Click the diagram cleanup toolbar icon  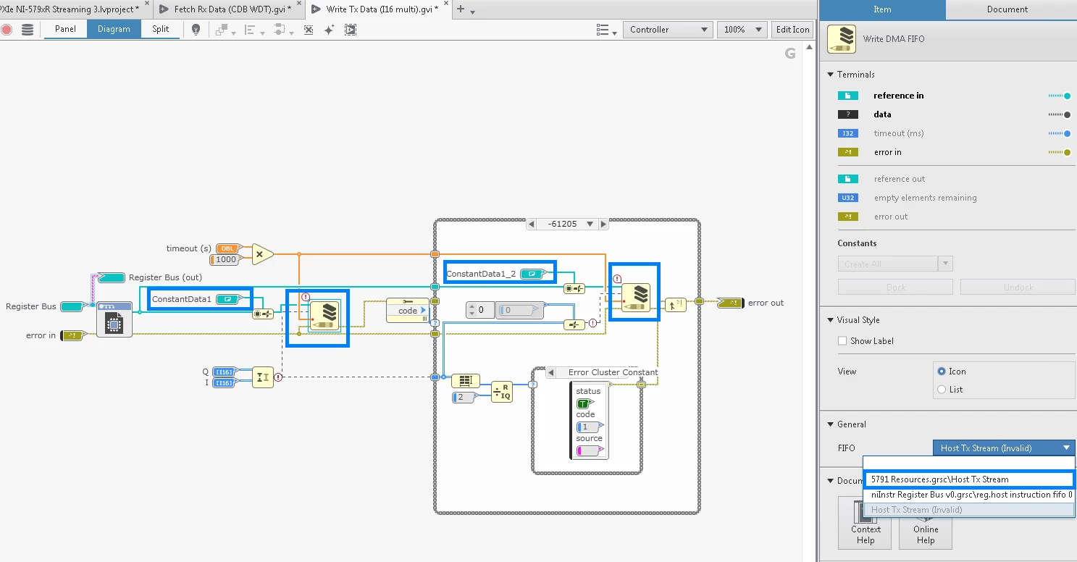click(308, 30)
